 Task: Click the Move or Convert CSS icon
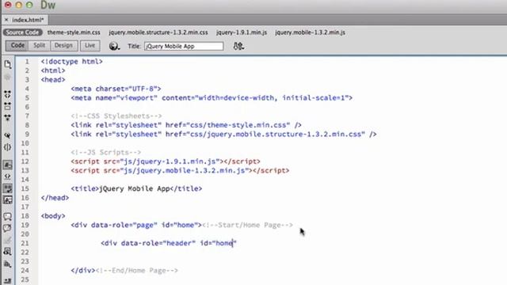point(7,264)
